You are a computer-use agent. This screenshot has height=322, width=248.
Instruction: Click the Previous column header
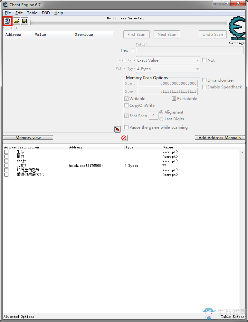pos(93,35)
